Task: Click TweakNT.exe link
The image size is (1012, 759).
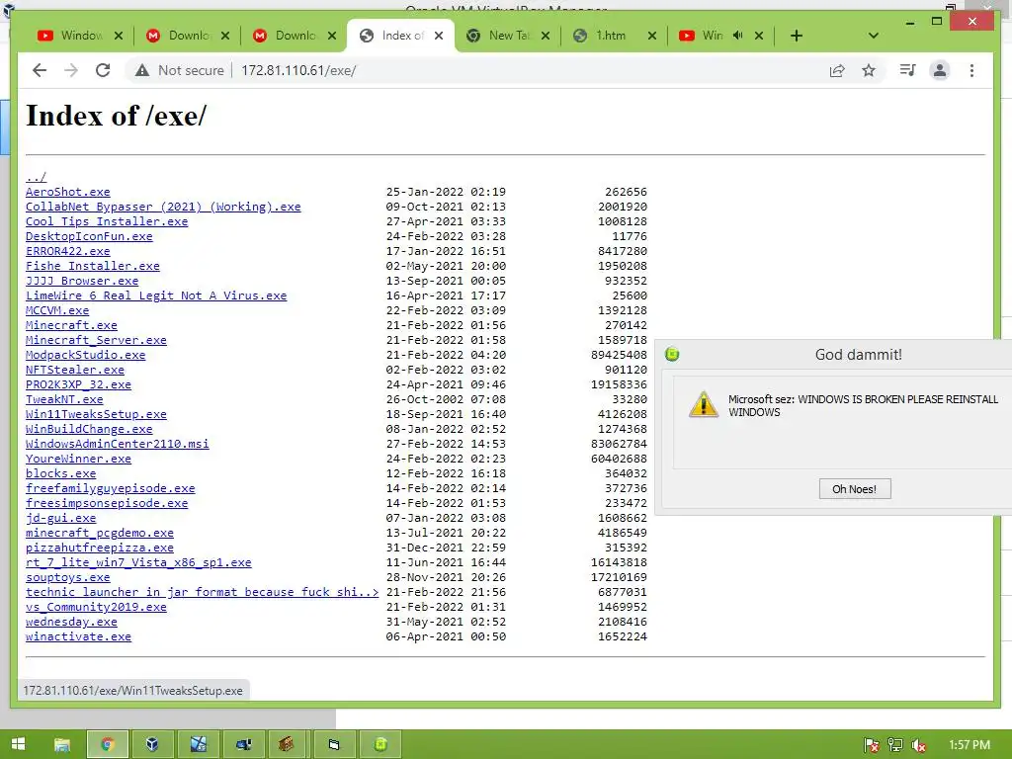Action: [x=64, y=399]
